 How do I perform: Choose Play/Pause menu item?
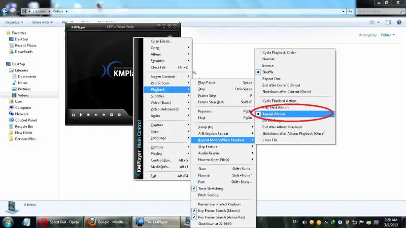[x=223, y=83]
